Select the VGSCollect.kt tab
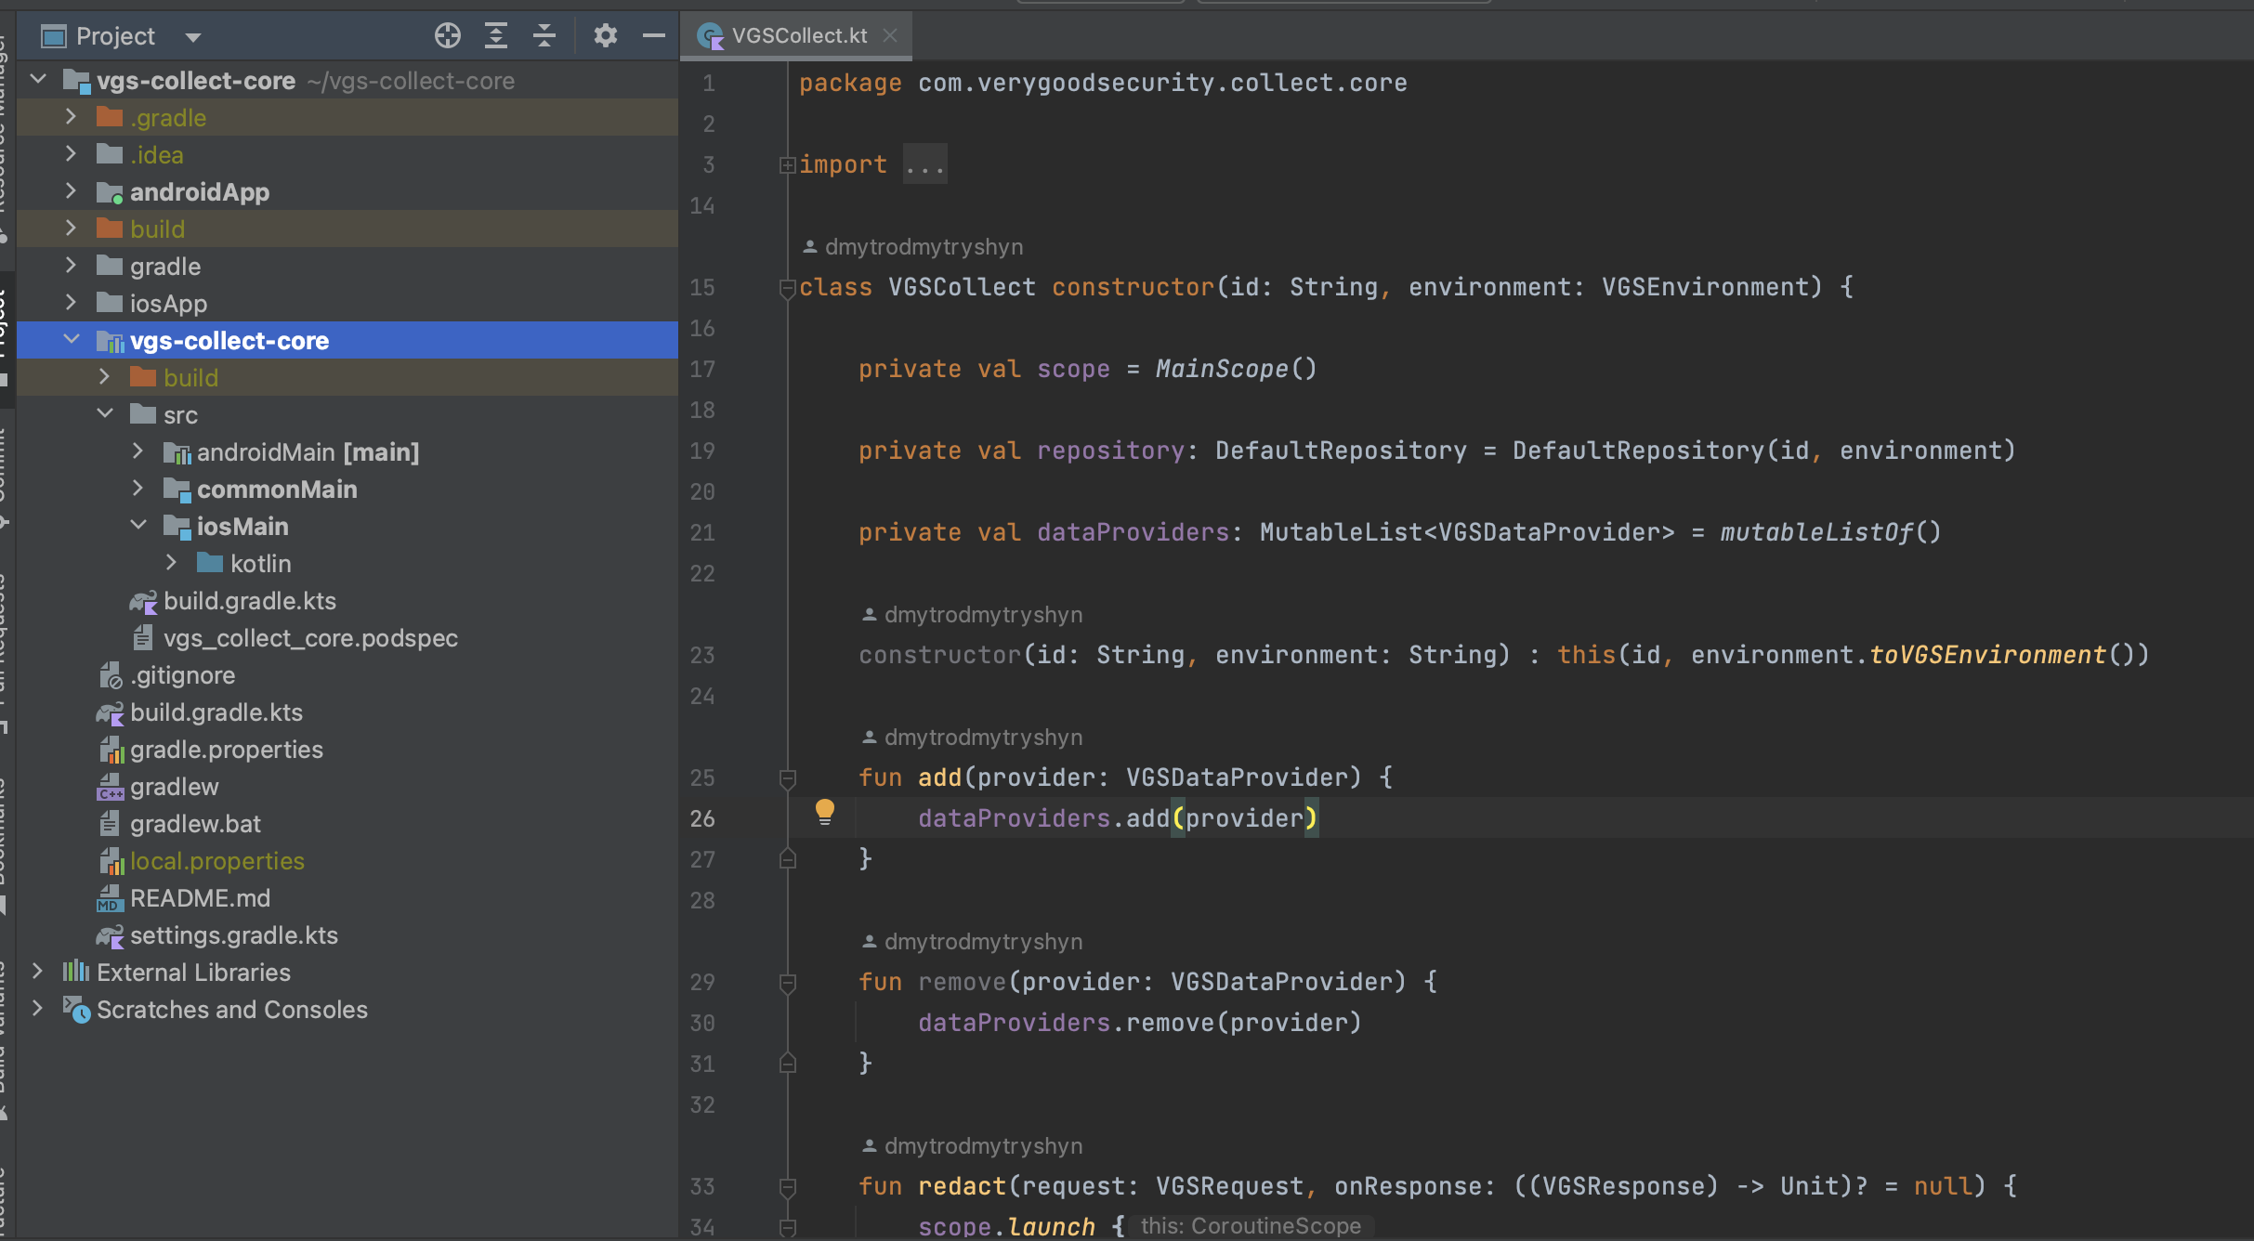The height and width of the screenshot is (1241, 2254). (x=798, y=35)
